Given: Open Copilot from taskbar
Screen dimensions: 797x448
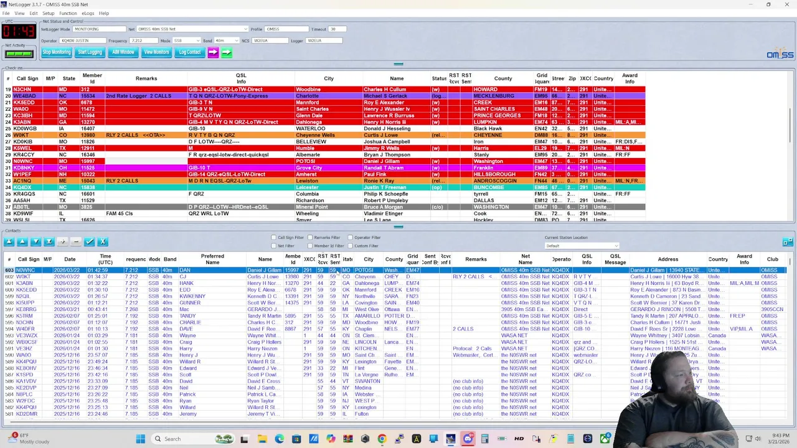Looking at the screenshot, I should pyautogui.click(x=331, y=439).
